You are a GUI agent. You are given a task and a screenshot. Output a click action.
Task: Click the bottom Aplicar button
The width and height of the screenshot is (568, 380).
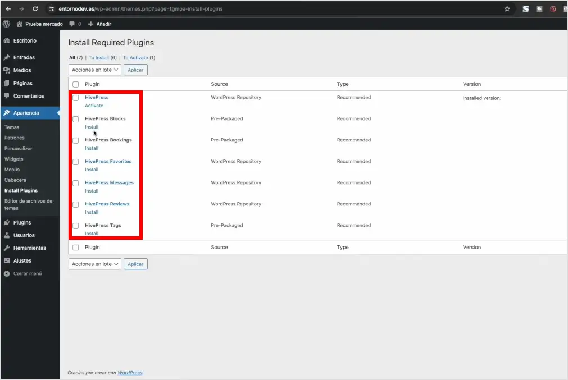[x=135, y=264]
